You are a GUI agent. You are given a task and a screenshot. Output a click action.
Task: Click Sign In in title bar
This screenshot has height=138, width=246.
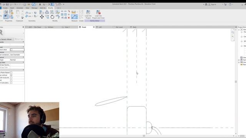point(213,4)
